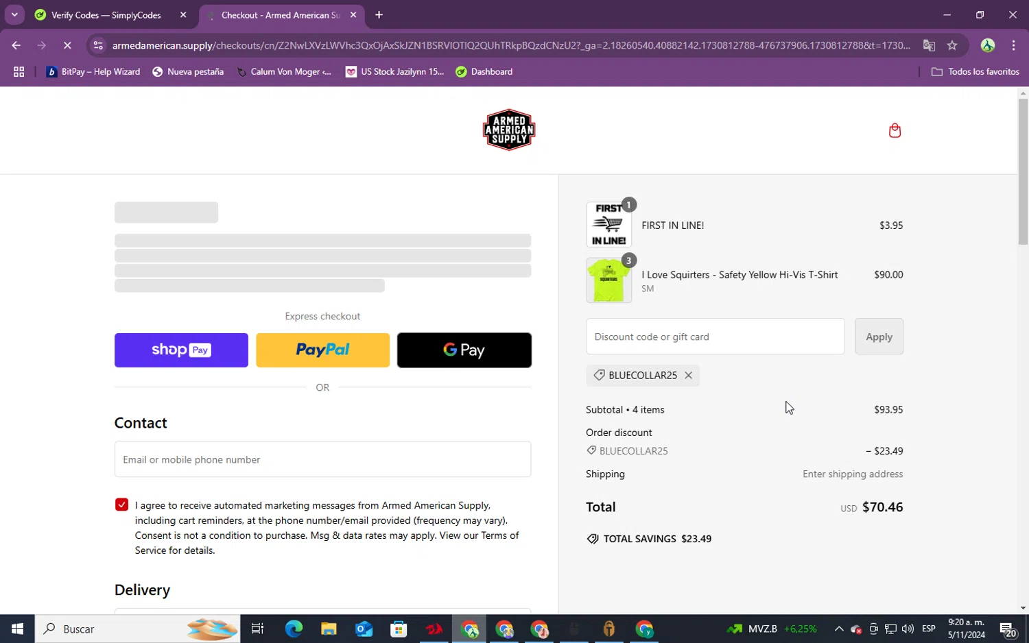The height and width of the screenshot is (643, 1029).
Task: Select the Checkout - Armed American tab
Action: click(281, 15)
